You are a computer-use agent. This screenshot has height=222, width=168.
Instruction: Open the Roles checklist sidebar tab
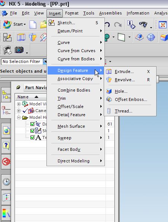point(6,197)
